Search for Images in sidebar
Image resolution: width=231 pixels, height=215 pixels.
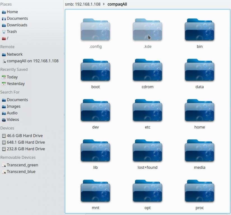pyautogui.click(x=13, y=106)
